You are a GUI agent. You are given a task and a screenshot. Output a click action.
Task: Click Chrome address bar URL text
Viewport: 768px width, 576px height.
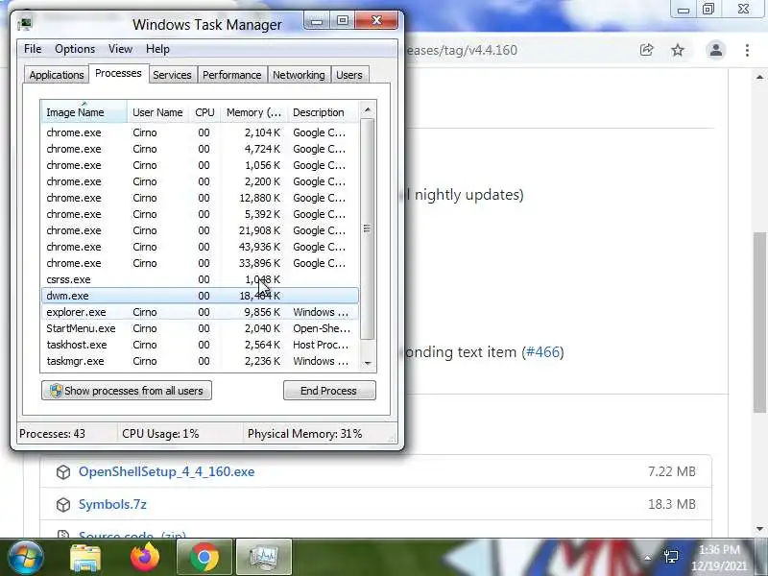click(461, 50)
